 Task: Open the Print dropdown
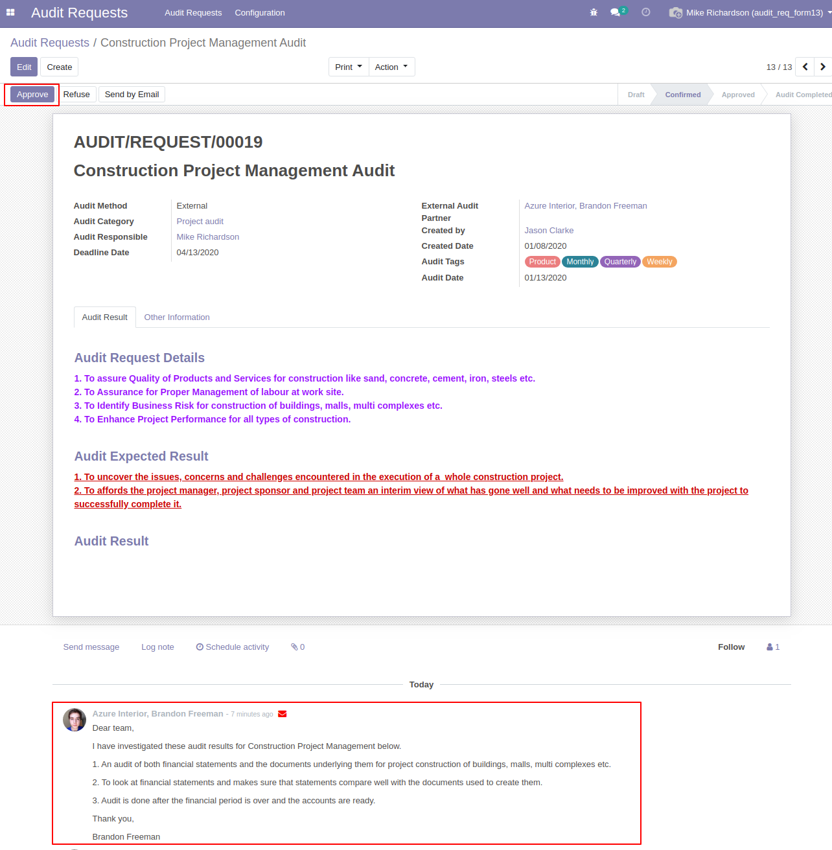(x=349, y=67)
